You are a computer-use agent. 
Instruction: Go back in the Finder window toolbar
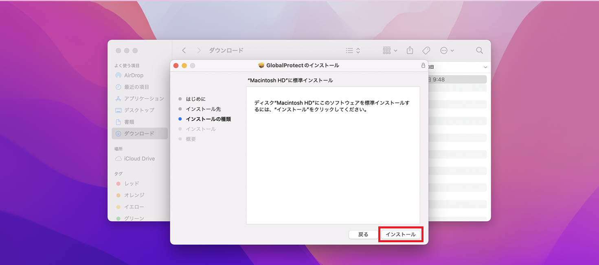(184, 50)
